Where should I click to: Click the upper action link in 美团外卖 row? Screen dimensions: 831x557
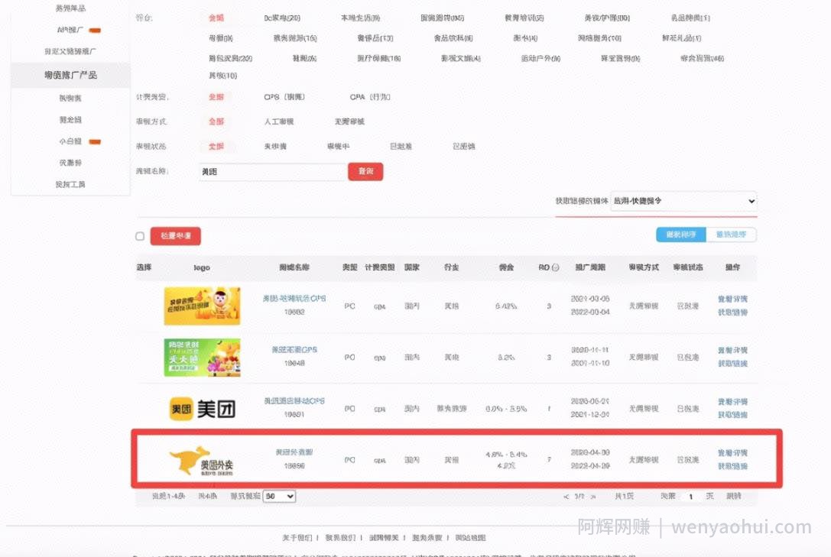(732, 453)
